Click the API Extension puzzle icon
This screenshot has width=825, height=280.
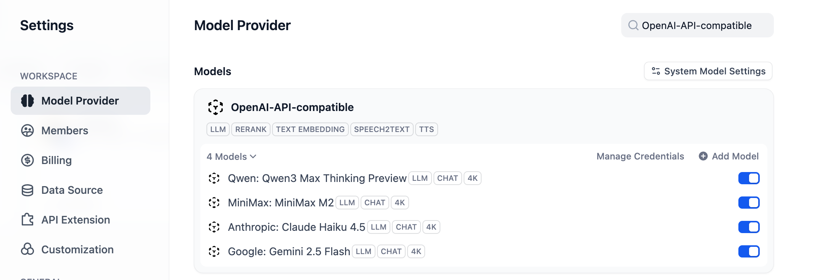(27, 220)
